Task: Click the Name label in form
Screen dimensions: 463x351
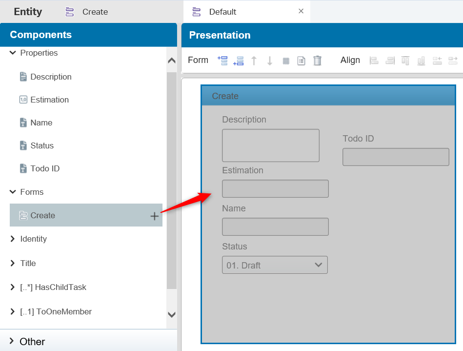Action: pyautogui.click(x=234, y=208)
